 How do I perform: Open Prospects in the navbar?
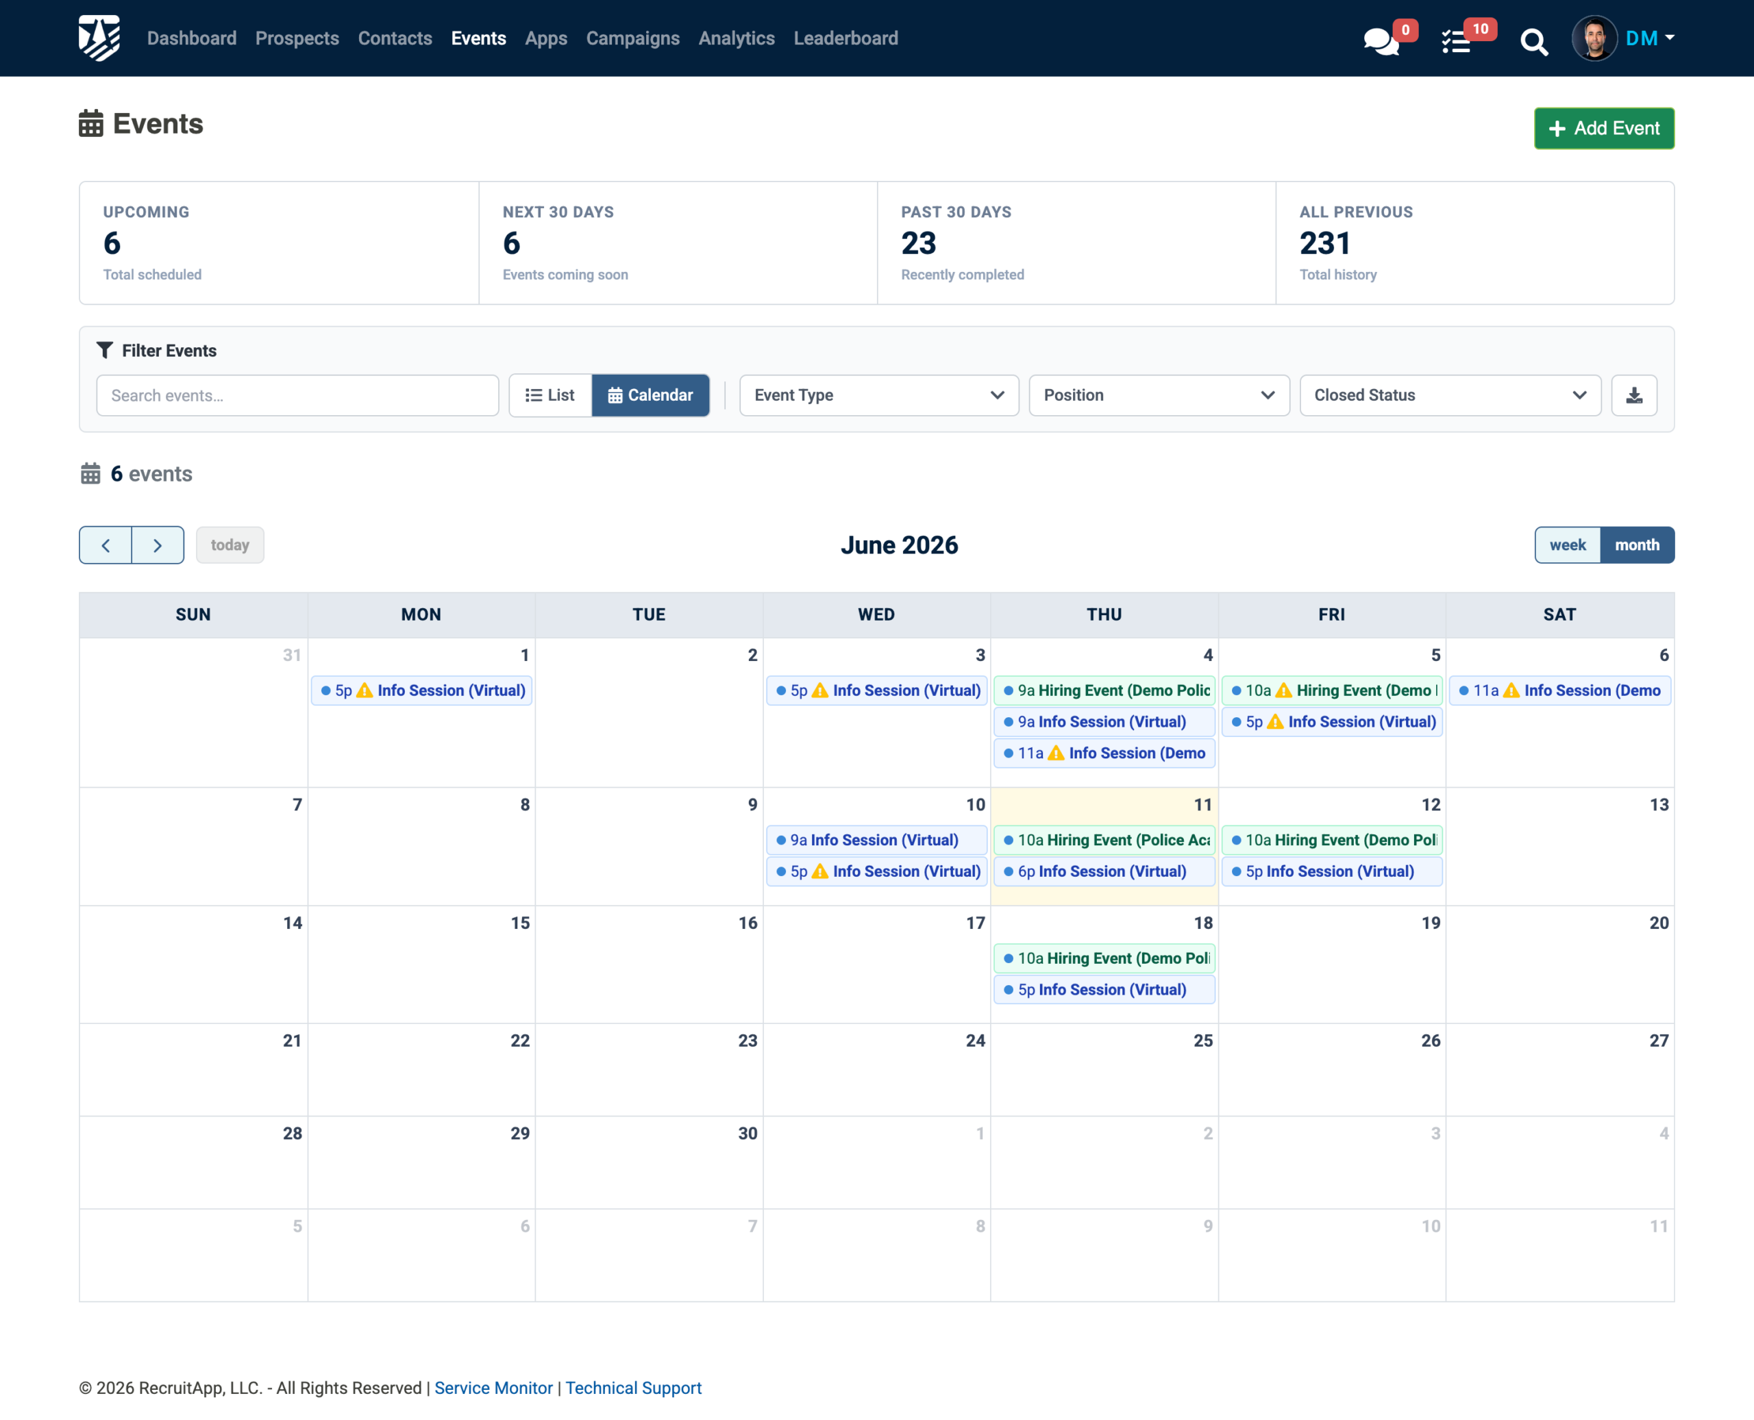tap(297, 38)
